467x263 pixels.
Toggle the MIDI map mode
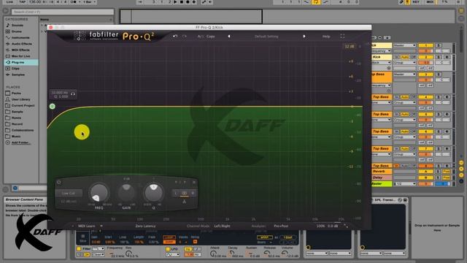[430, 2]
